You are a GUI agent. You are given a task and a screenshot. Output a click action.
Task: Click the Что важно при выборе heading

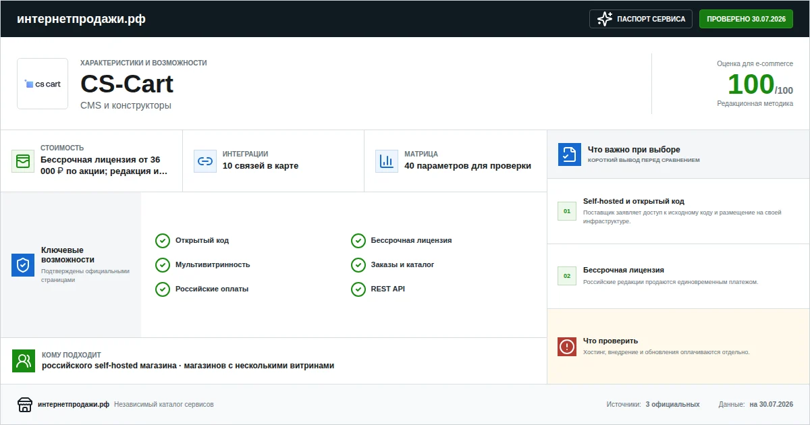click(x=634, y=150)
